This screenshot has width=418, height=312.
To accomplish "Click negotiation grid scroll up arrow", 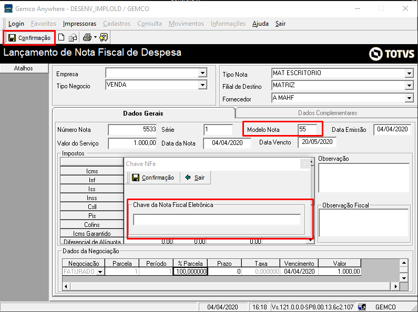I will click(x=404, y=263).
